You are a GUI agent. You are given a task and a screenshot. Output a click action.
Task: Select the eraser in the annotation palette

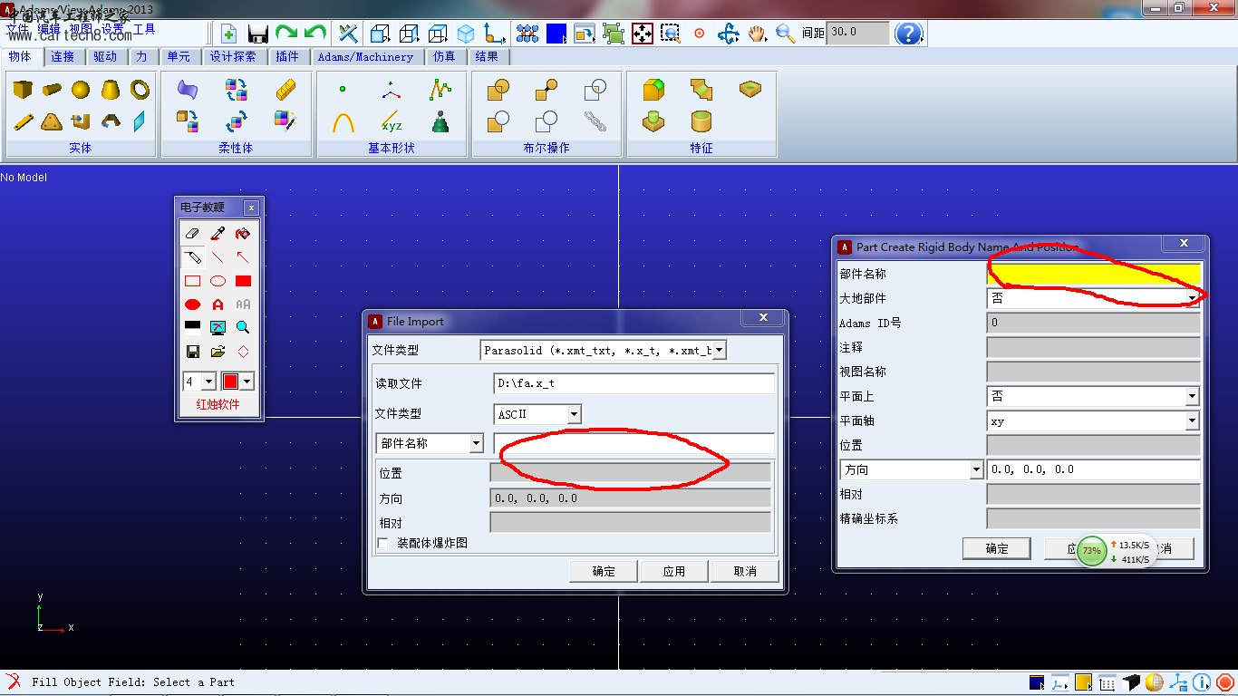192,234
